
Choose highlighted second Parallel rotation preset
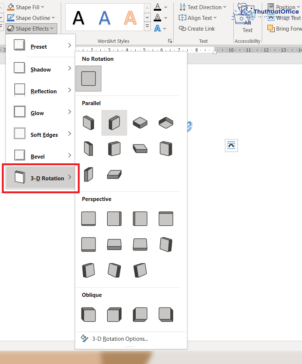point(114,123)
